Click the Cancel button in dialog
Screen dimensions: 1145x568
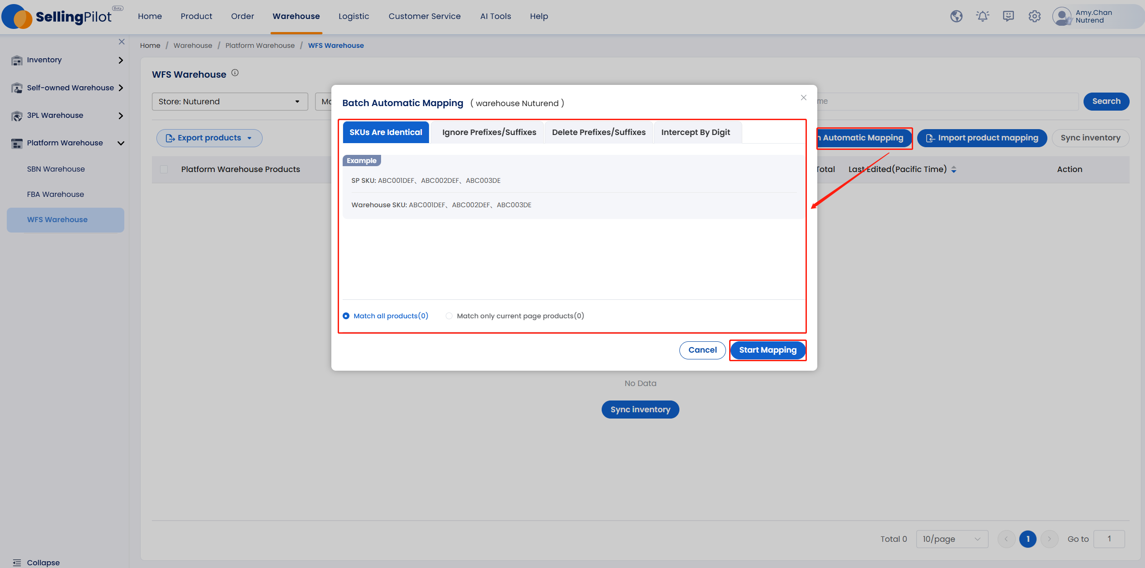click(702, 350)
